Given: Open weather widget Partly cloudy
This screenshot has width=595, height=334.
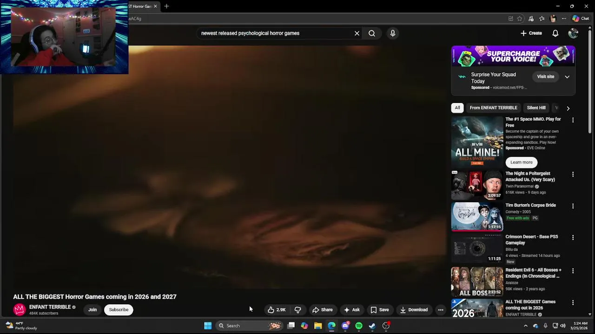Looking at the screenshot, I should click(x=21, y=326).
